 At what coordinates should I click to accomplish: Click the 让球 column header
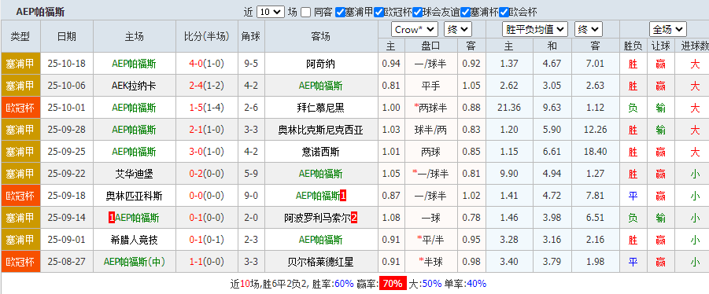tap(661, 46)
